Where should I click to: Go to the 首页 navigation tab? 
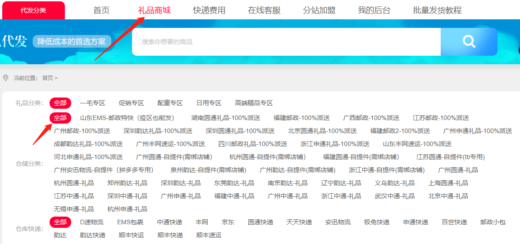(x=101, y=10)
